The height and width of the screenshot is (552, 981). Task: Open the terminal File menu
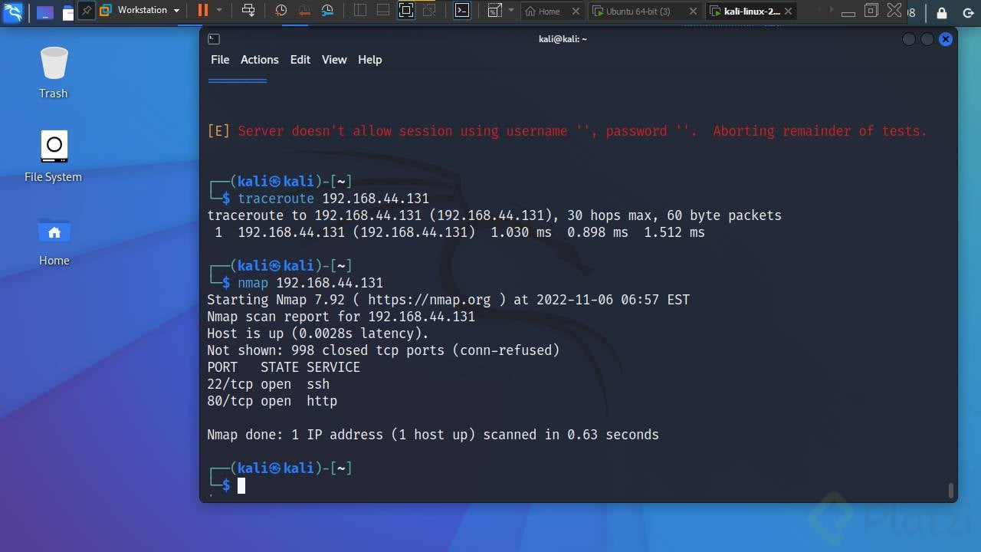[220, 60]
